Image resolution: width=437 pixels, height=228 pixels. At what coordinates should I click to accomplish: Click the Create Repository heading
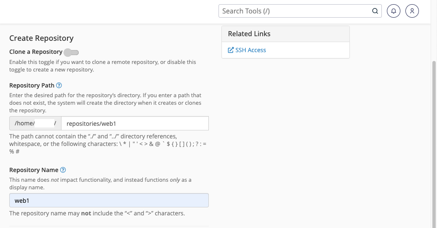point(41,38)
